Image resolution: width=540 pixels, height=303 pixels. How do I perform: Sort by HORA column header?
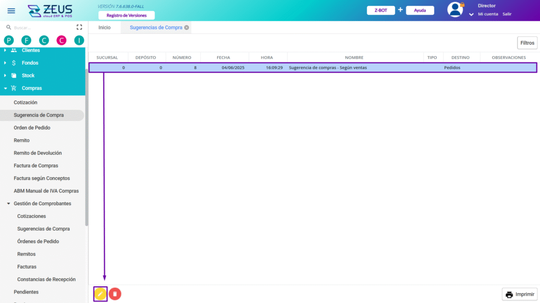coord(267,58)
